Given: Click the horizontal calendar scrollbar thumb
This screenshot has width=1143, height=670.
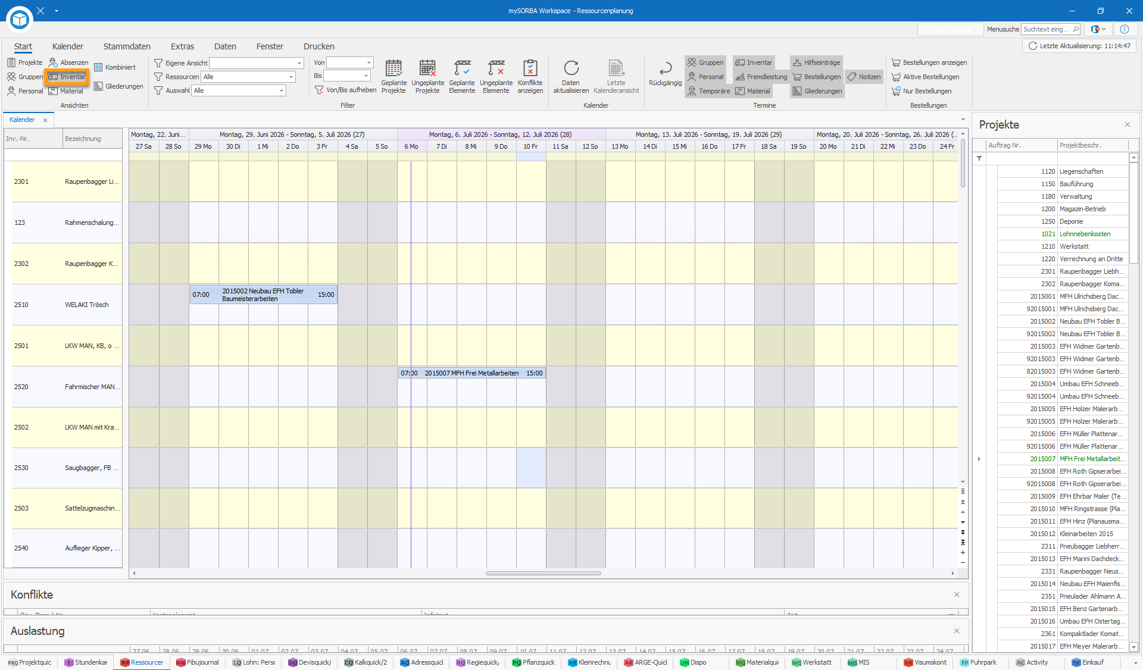Looking at the screenshot, I should click(543, 574).
